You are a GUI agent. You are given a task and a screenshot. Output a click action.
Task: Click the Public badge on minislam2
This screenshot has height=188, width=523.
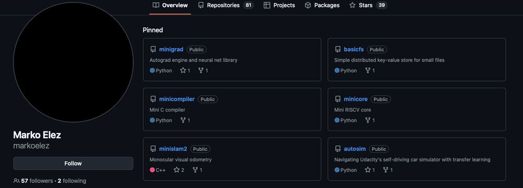[200, 149]
